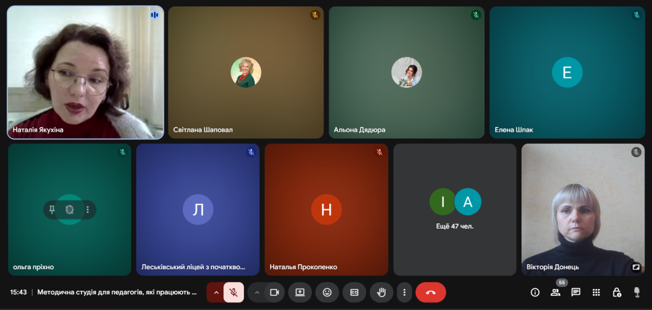Screen dimensions: 652x310
Task: Open more options on ольга пріхно's tile
Action: [x=87, y=209]
